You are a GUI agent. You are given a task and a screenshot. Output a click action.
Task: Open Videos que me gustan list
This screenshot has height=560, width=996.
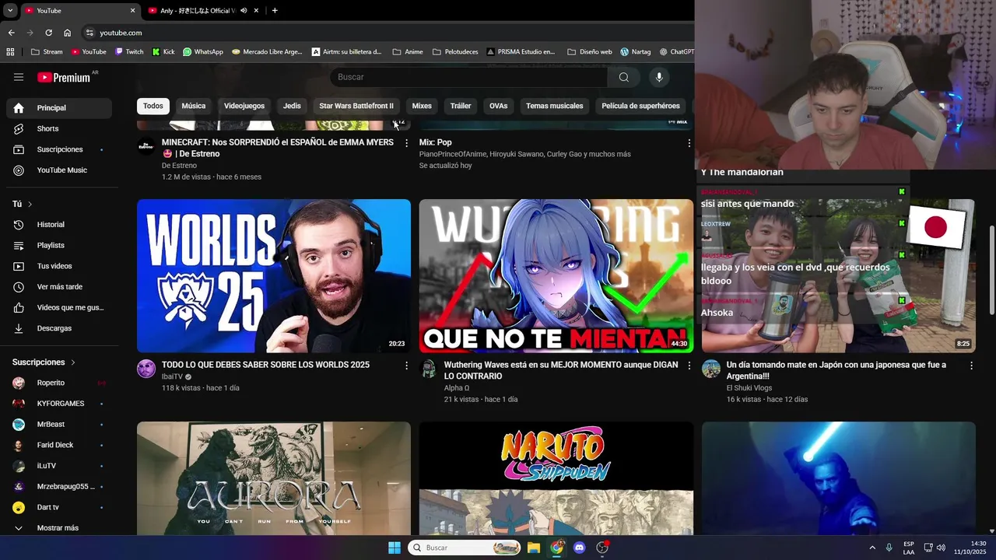click(x=59, y=307)
